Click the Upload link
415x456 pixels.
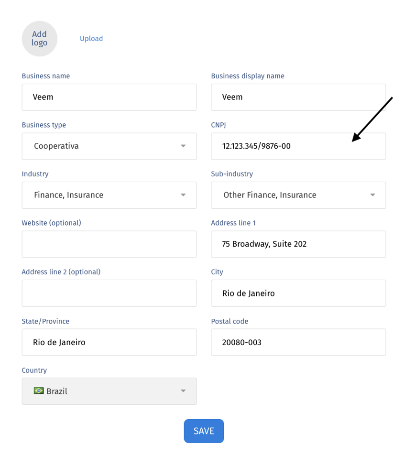click(91, 38)
